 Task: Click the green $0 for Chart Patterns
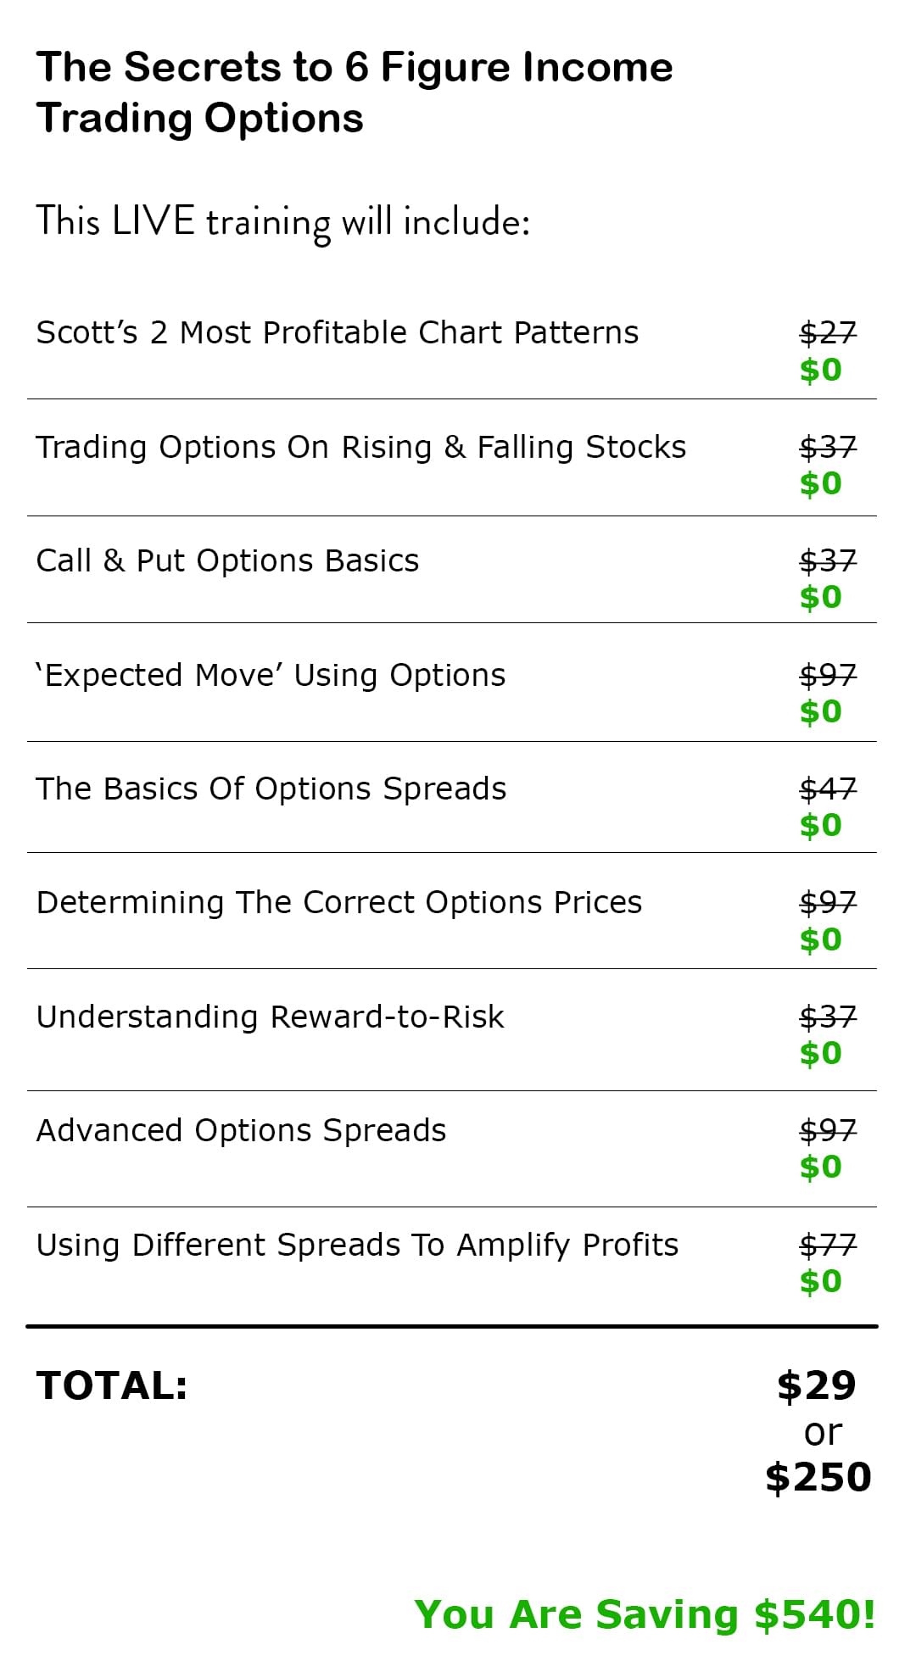point(820,370)
